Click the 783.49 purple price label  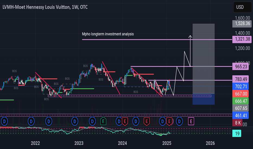coord(241,79)
